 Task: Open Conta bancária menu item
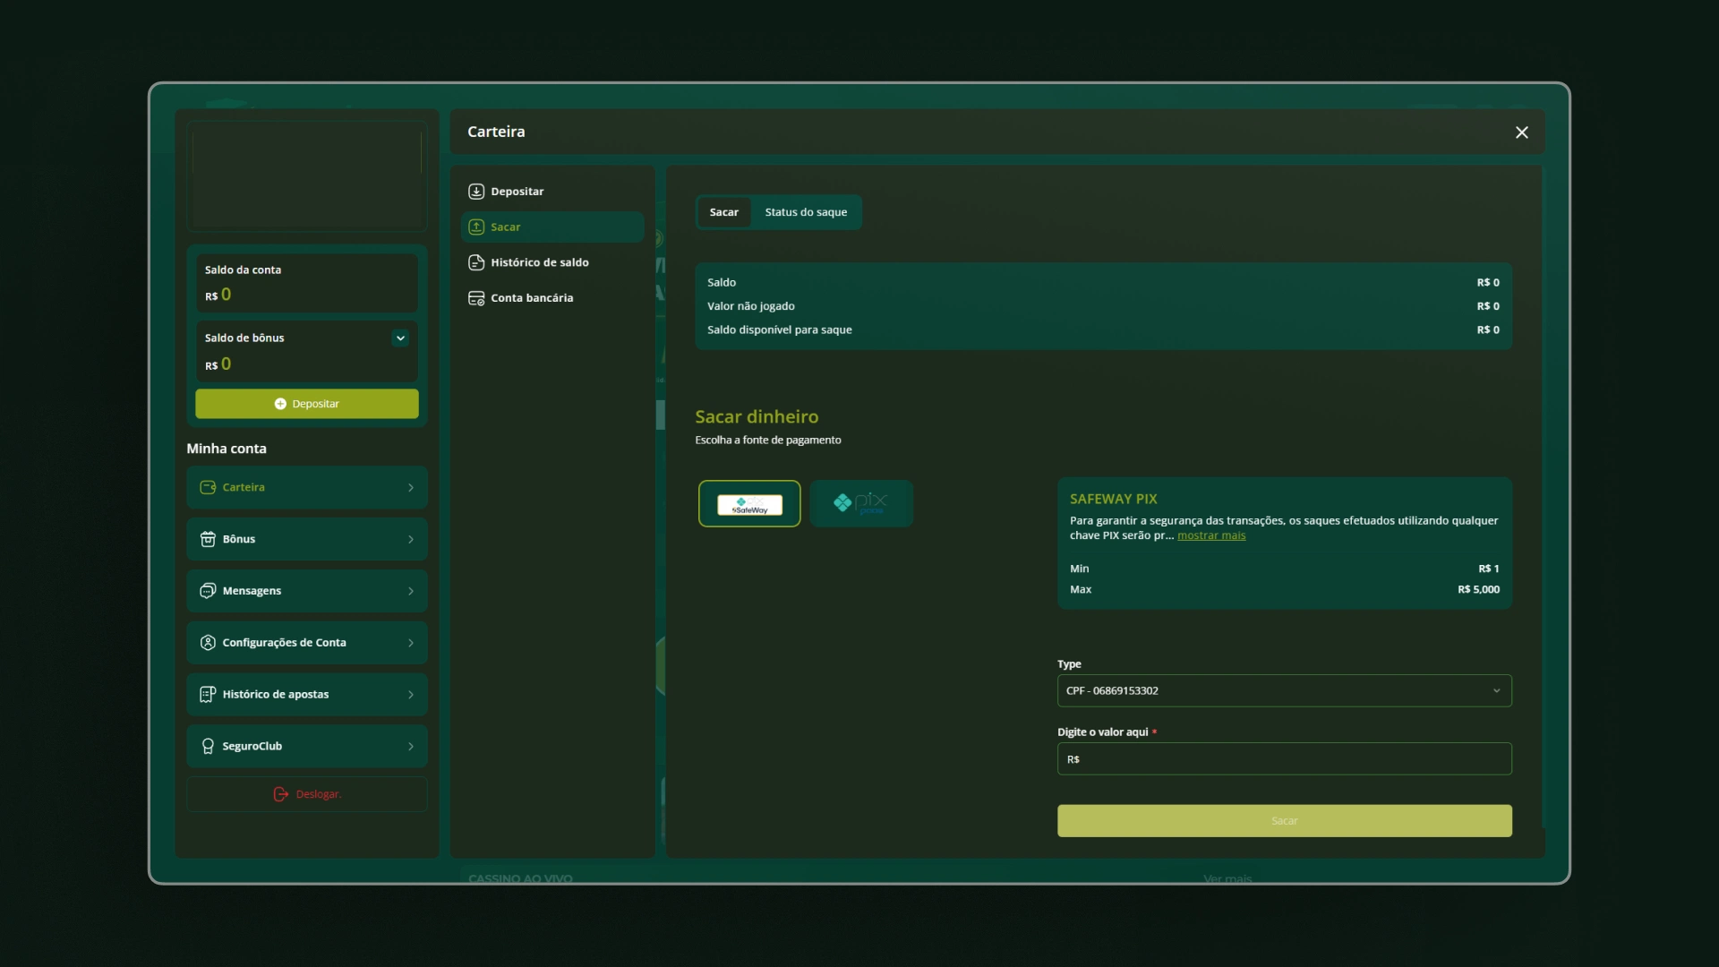coord(552,298)
